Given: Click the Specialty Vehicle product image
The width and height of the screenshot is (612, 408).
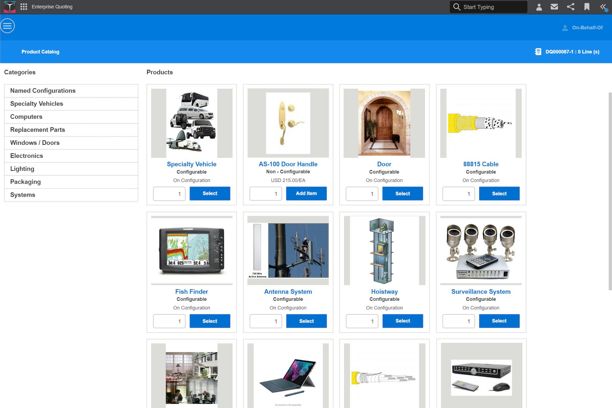Looking at the screenshot, I should (x=192, y=123).
